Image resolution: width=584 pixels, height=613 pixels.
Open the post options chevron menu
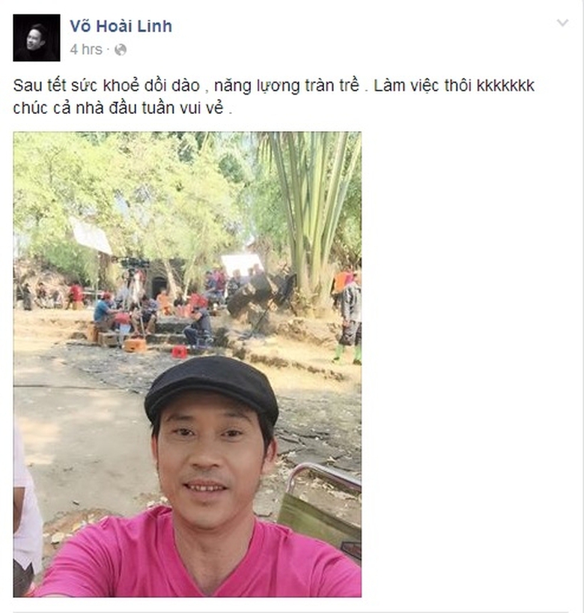(562, 22)
